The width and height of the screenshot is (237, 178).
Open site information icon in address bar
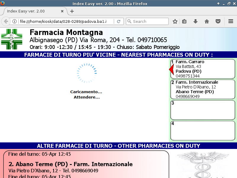coord(14,21)
